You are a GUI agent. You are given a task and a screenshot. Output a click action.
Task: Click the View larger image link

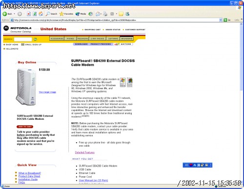tap(47, 92)
